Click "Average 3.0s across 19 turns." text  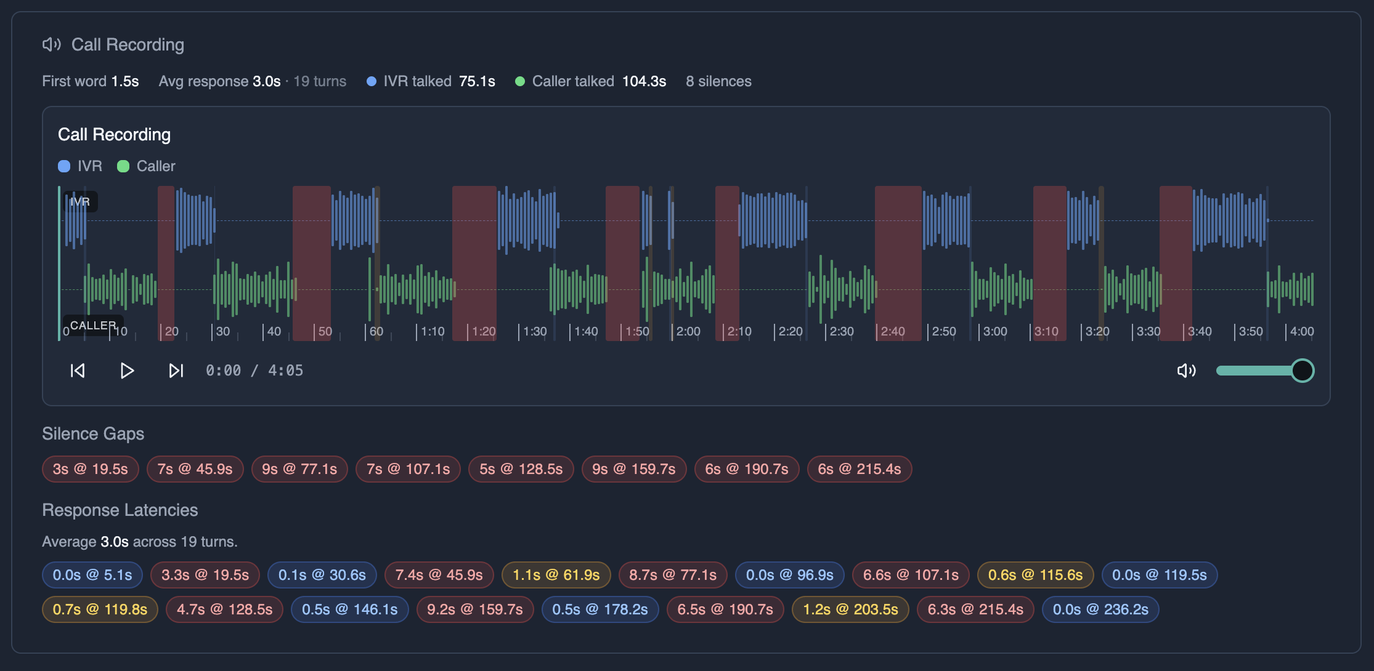[140, 542]
